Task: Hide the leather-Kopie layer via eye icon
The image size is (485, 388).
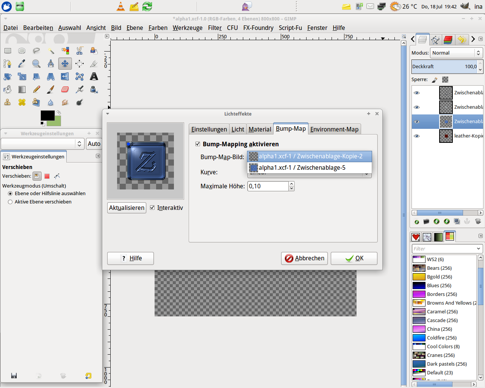Action: click(417, 136)
